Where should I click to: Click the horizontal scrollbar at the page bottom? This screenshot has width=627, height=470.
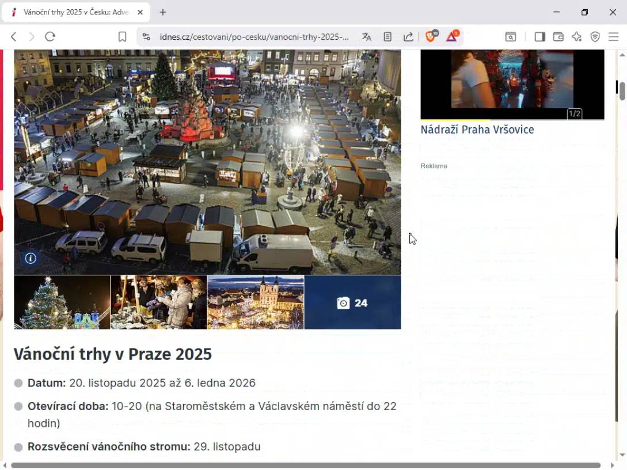tap(305, 465)
